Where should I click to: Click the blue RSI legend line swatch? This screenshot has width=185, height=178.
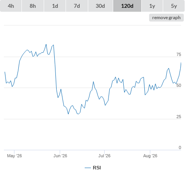tap(88, 168)
